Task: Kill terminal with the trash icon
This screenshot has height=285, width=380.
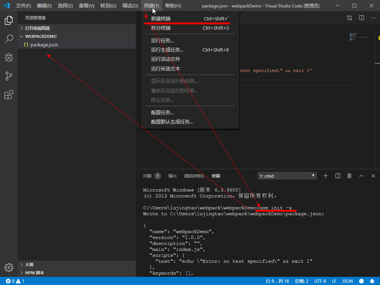Action: [350, 176]
